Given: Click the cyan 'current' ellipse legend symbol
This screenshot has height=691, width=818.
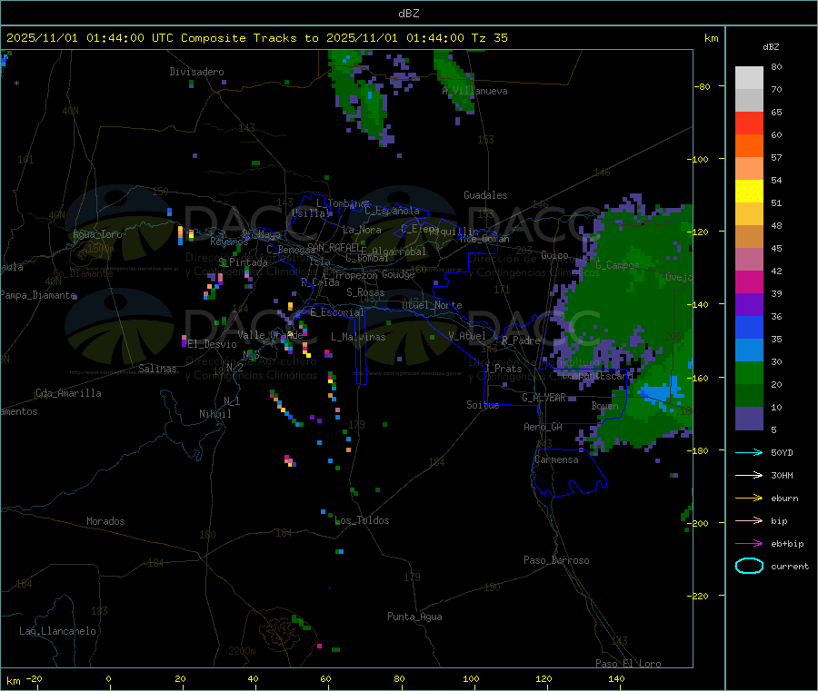Looking at the screenshot, I should 749,566.
